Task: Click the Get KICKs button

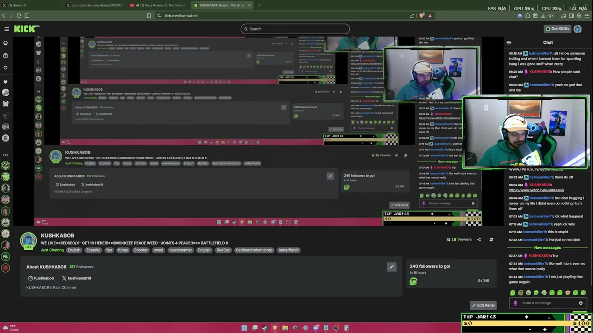Action: coord(557,29)
